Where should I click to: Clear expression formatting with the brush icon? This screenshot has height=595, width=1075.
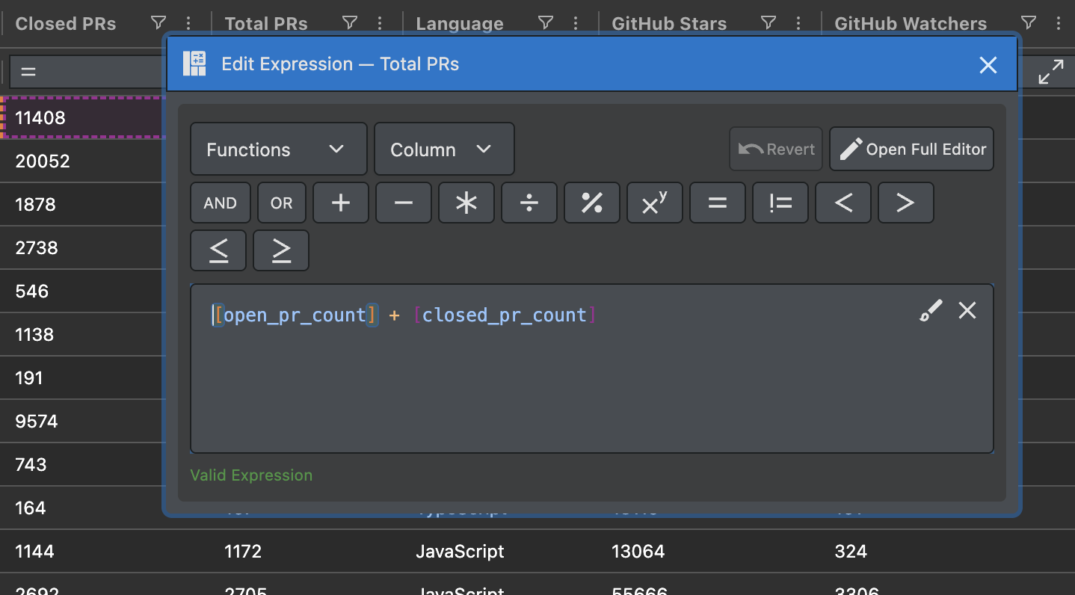click(931, 310)
